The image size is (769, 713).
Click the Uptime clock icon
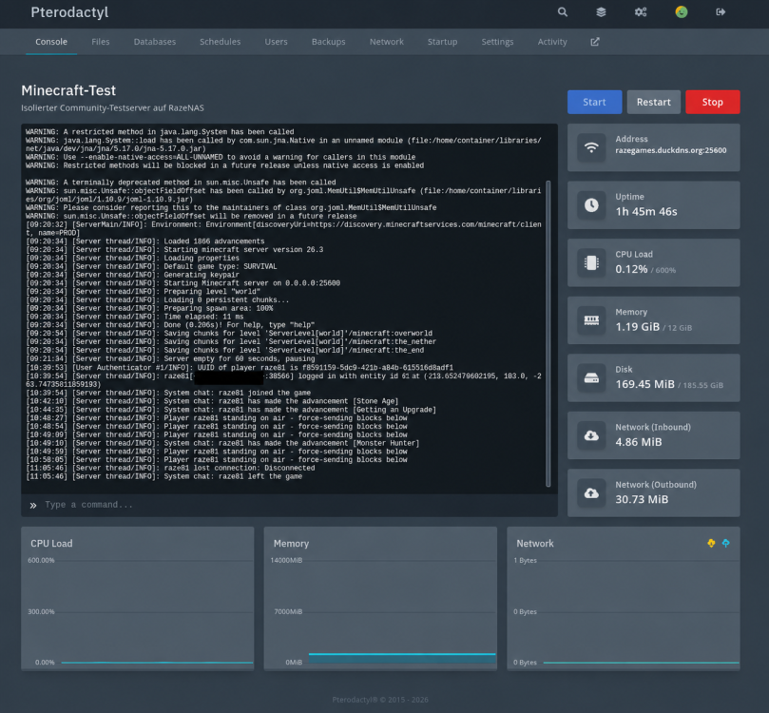591,205
